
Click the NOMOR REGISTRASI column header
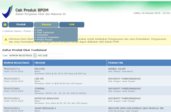click(17, 63)
